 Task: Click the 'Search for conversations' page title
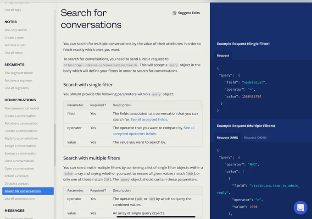point(91,19)
